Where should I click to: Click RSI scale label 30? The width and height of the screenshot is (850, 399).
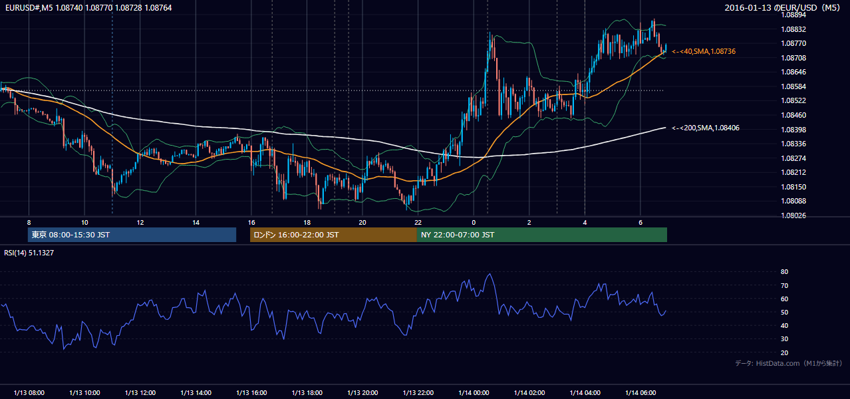point(785,339)
